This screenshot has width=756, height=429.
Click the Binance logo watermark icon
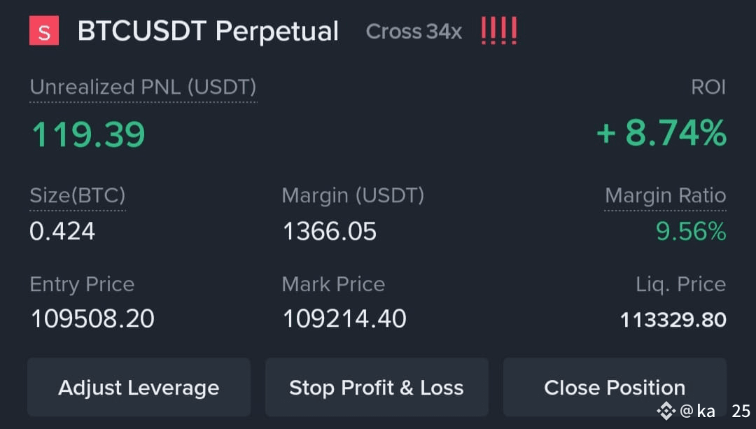(x=666, y=412)
